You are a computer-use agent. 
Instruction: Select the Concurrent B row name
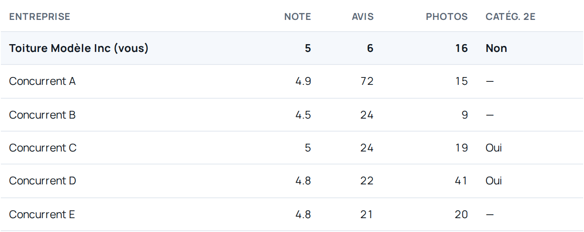pos(42,115)
